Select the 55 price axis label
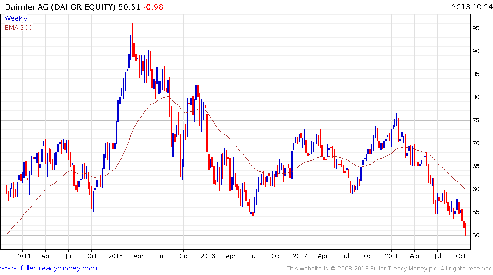This screenshot has width=493, height=275. tap(476, 212)
